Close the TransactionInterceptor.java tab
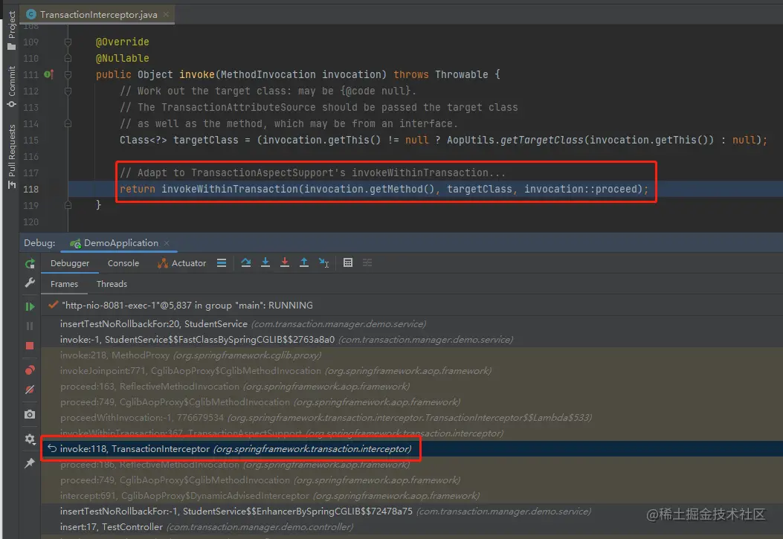 click(x=166, y=14)
